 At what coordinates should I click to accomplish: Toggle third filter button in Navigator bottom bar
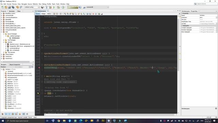pos(9,114)
